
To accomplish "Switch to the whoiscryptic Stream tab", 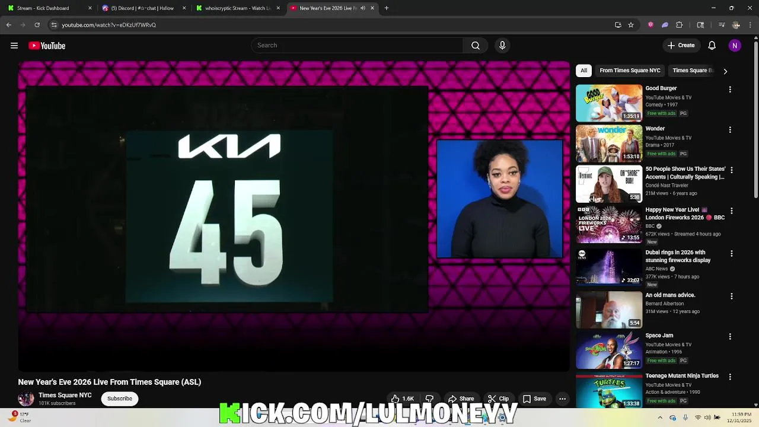I will point(238,8).
